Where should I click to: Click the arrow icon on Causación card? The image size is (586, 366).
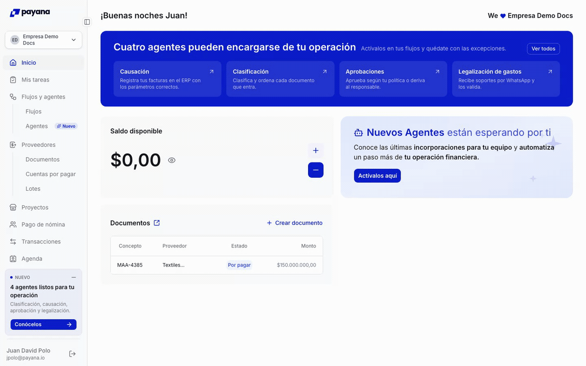(x=211, y=71)
